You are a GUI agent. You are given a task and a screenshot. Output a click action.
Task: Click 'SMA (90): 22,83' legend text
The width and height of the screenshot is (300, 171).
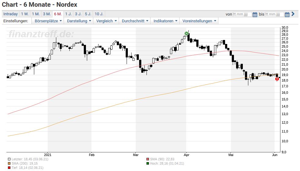pos(162,159)
